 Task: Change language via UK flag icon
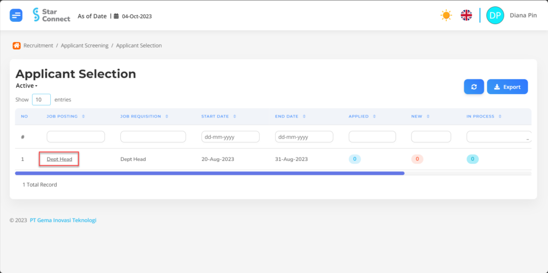[466, 15]
